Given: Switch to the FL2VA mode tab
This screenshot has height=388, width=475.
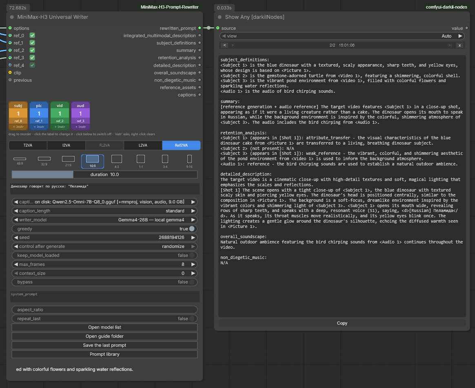Looking at the screenshot, I should click(104, 145).
